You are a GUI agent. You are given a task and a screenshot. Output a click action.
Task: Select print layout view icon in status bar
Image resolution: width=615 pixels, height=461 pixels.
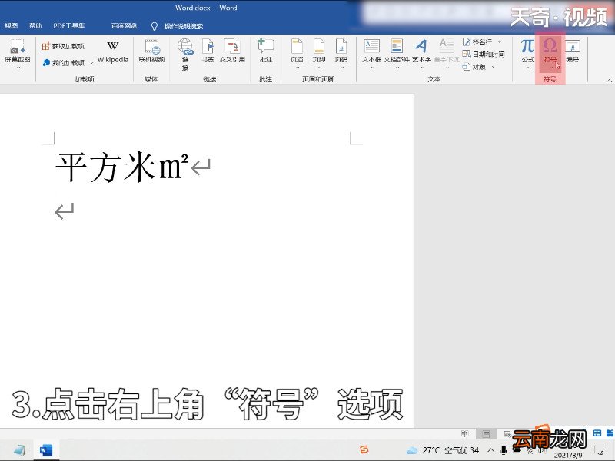[487, 433]
